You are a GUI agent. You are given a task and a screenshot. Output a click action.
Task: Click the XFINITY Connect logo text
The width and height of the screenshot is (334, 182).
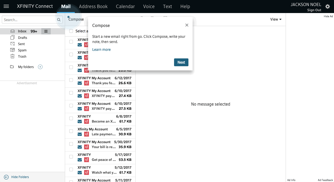click(x=35, y=7)
